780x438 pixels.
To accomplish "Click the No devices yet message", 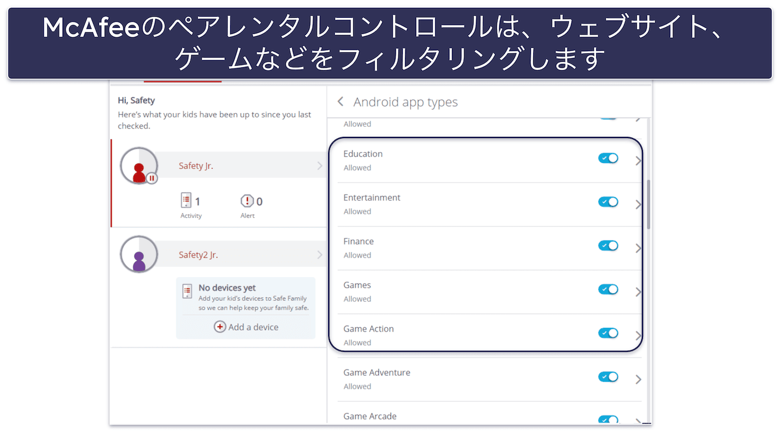I will 227,288.
